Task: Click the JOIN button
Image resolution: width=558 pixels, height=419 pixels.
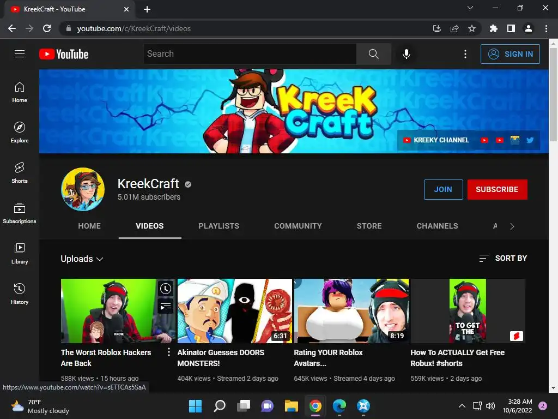Action: tap(444, 189)
